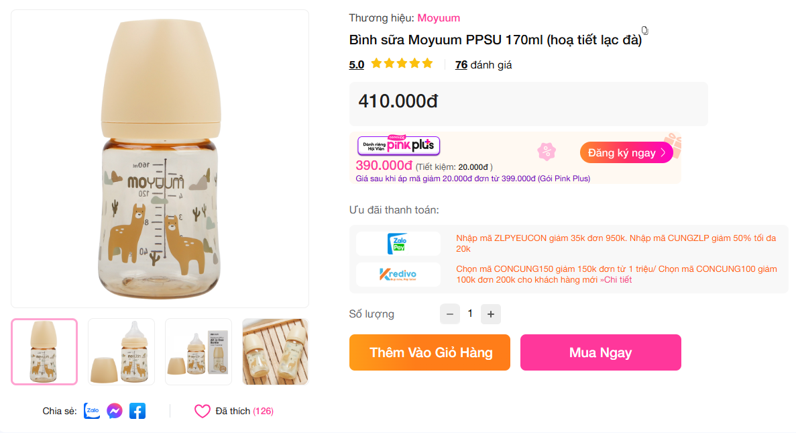The image size is (796, 433).
Task: Click the Pink Plus membership badge
Action: [398, 146]
